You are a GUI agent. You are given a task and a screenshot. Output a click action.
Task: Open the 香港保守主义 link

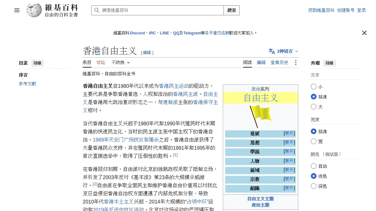click(150, 106)
